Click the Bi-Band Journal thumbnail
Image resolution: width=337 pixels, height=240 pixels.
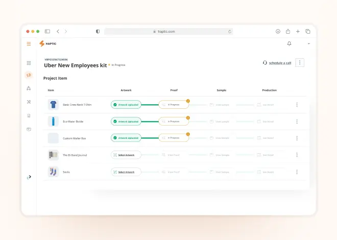53,155
